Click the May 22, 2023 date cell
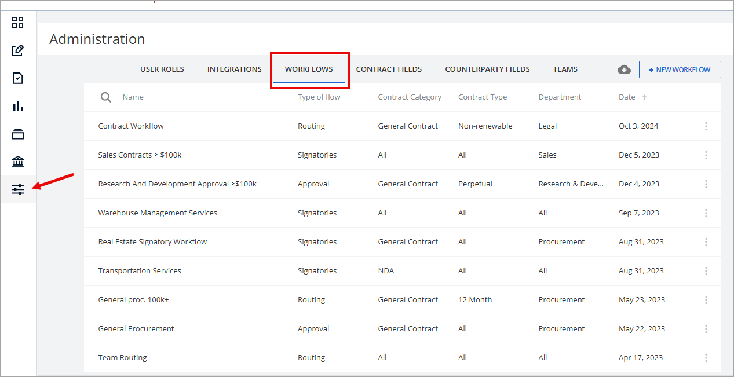Screen dimensions: 734x377 click(x=642, y=329)
